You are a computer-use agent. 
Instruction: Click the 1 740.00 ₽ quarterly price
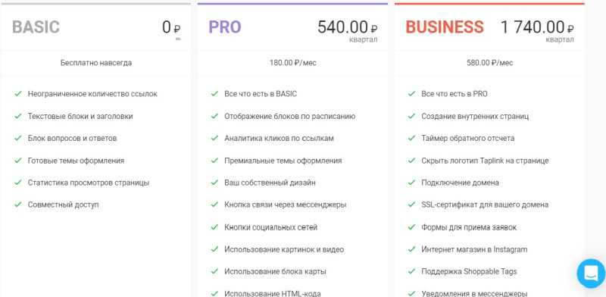click(x=537, y=31)
